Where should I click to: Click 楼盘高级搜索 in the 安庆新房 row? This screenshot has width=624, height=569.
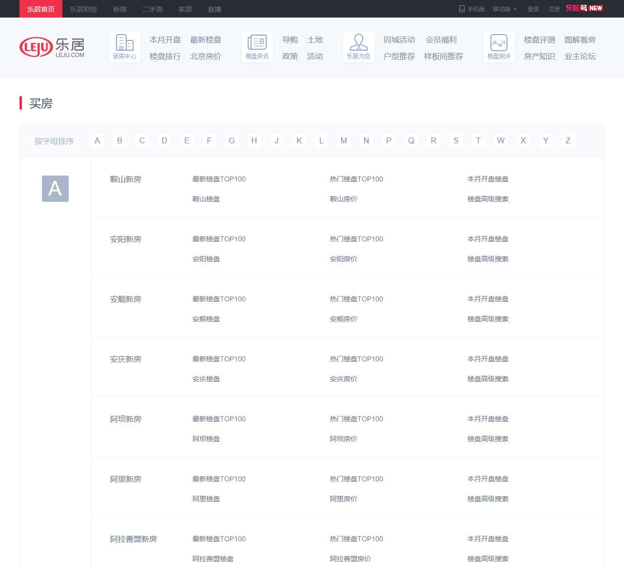click(x=487, y=379)
